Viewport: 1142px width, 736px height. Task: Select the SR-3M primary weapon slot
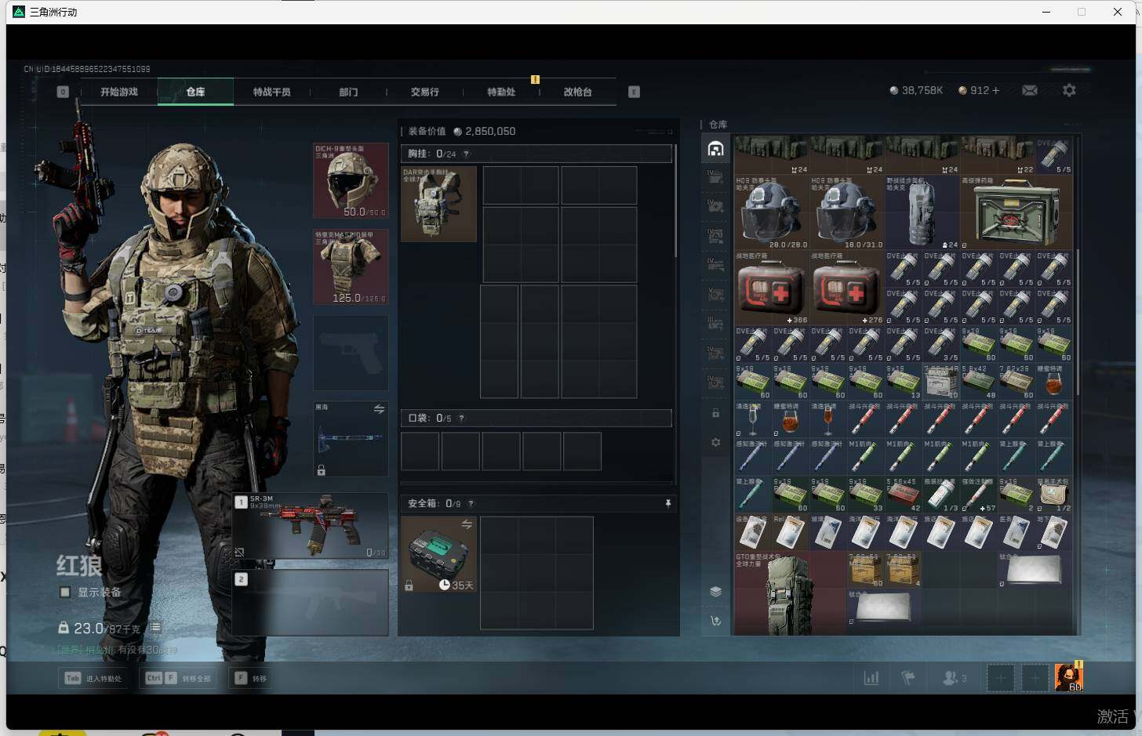click(311, 525)
